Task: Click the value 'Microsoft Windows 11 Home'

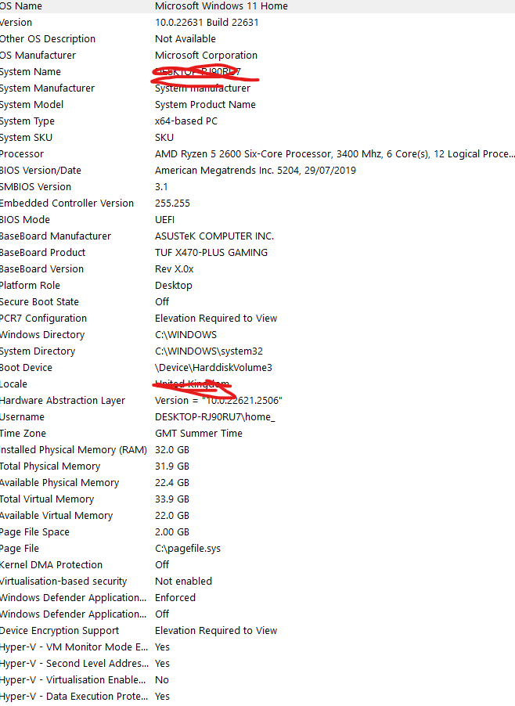Action: [221, 6]
